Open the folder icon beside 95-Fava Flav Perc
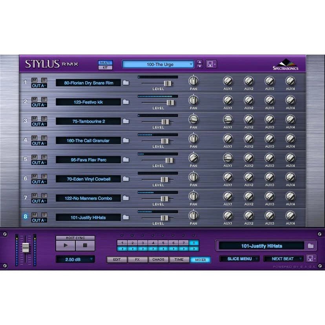This screenshot has width=325, height=325. tap(126, 160)
